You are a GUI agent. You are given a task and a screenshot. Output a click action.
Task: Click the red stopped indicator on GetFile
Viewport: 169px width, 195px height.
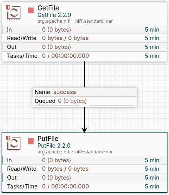pos(31,10)
